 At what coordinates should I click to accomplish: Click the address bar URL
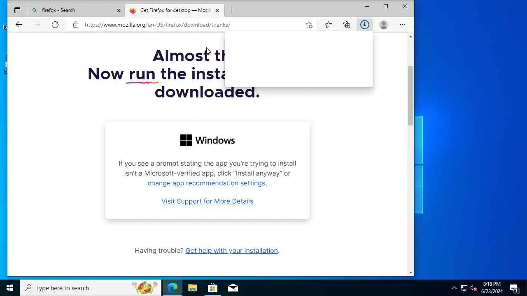pos(158,25)
